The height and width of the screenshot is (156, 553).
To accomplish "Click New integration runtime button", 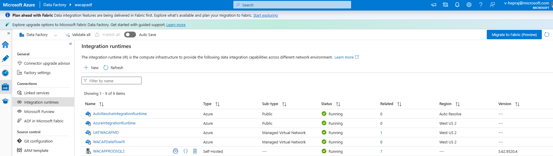I will (91, 68).
